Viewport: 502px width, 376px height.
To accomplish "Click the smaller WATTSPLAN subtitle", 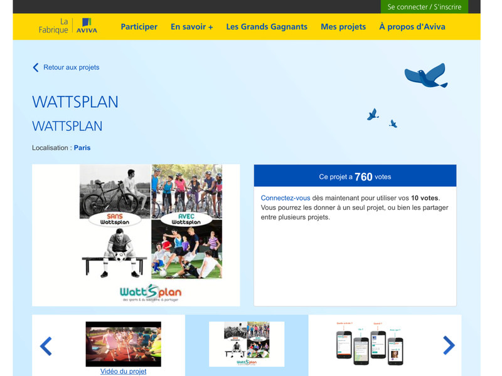I will 67,126.
